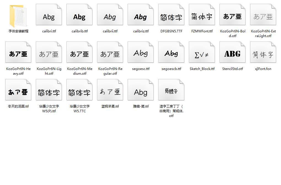Select the 造字工房丁丁 常规体.otf font icon

171,90
